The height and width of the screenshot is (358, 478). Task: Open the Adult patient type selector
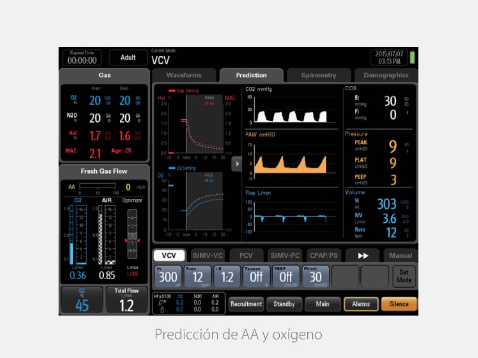128,58
